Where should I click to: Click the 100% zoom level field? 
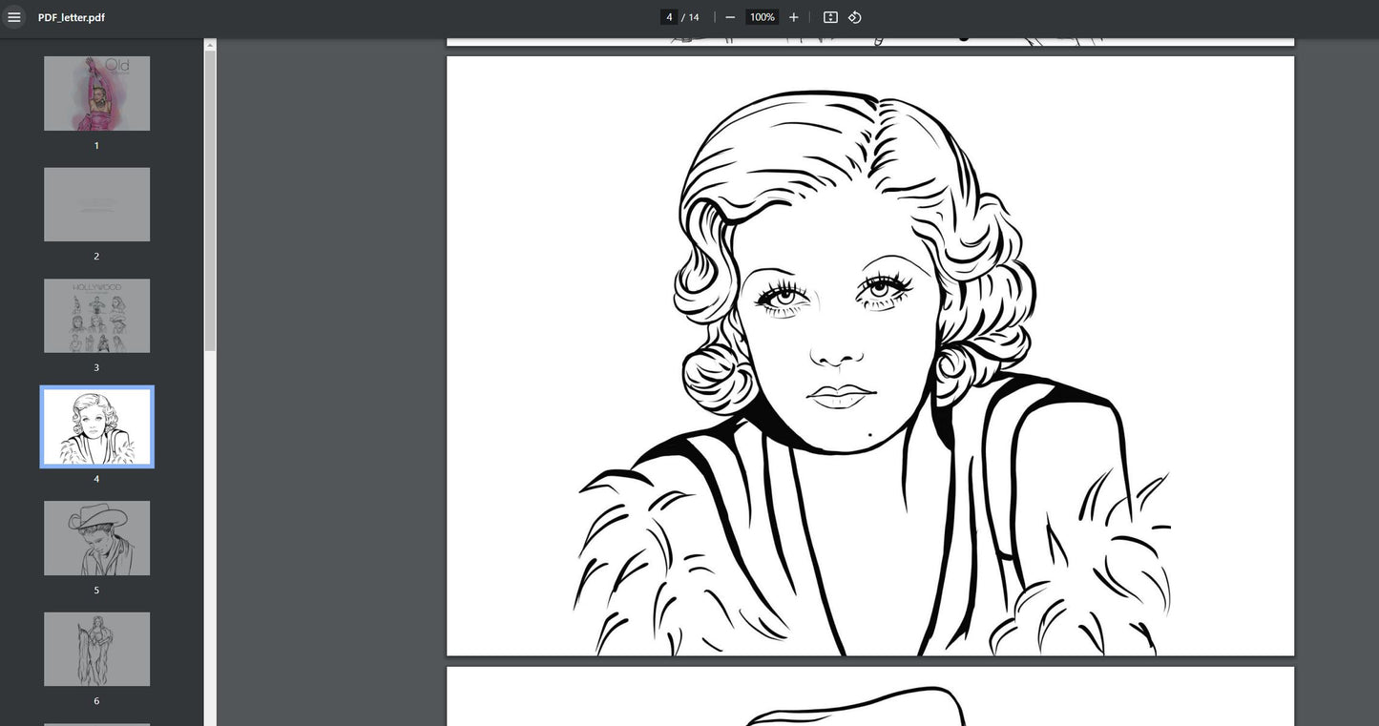point(762,17)
